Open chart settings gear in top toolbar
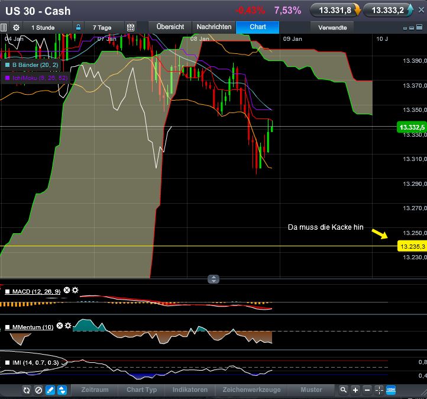Viewport: 427px width, 399px height. pos(16,27)
